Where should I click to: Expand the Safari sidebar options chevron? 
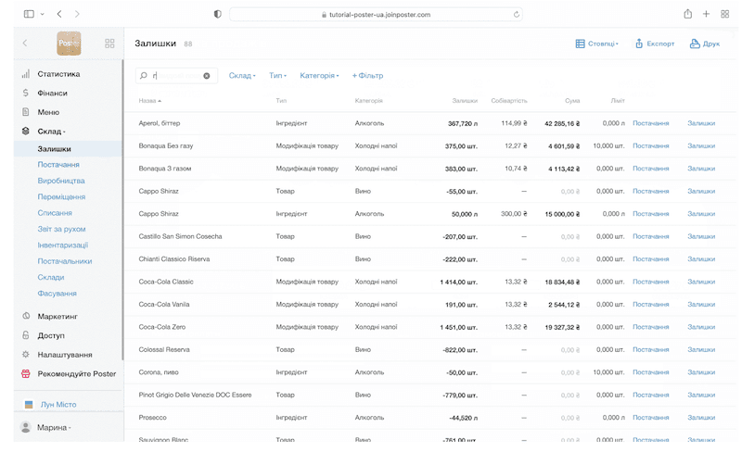(42, 14)
